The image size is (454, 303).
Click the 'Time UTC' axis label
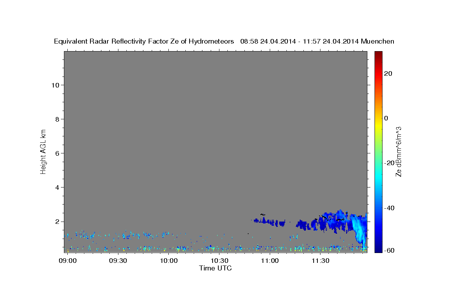click(215, 269)
